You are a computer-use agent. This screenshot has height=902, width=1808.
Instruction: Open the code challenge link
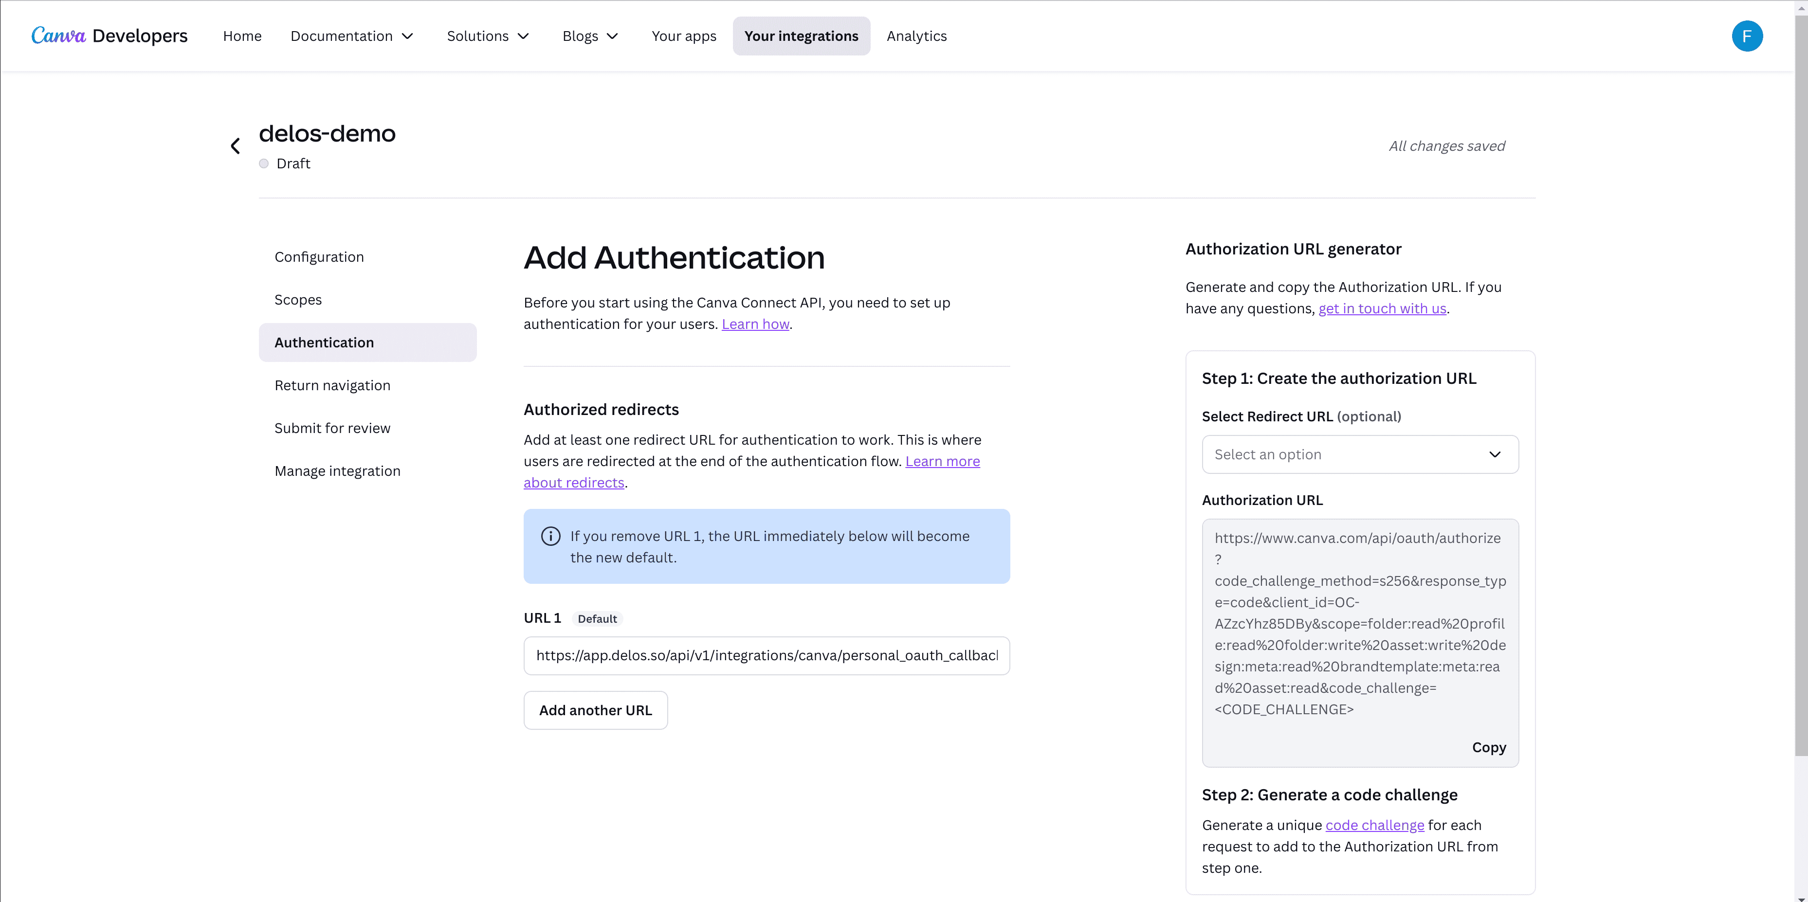coord(1374,826)
